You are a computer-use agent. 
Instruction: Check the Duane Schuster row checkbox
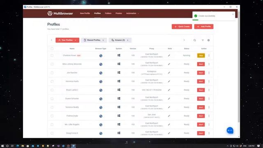[52, 99]
